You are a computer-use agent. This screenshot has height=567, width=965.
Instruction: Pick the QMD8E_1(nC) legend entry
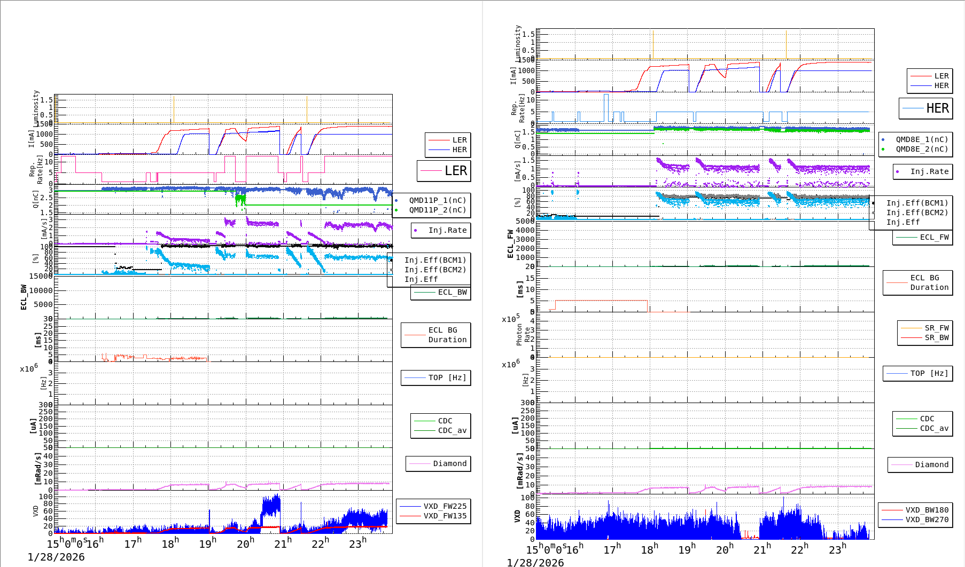(x=922, y=140)
